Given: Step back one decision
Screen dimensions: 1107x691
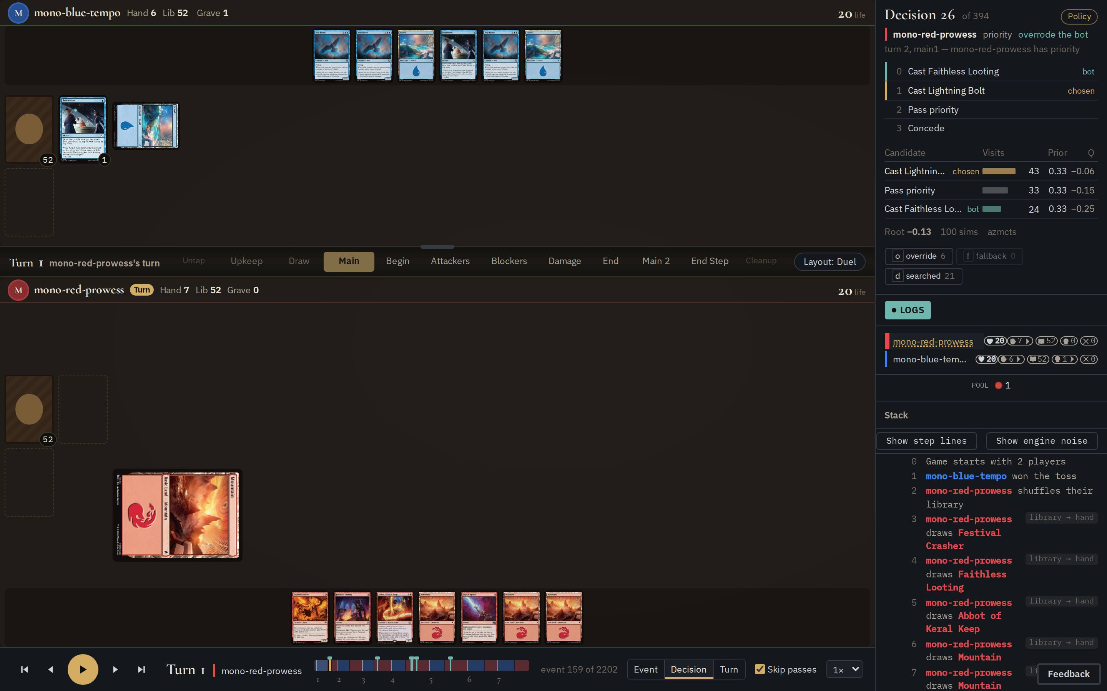Looking at the screenshot, I should (x=51, y=670).
